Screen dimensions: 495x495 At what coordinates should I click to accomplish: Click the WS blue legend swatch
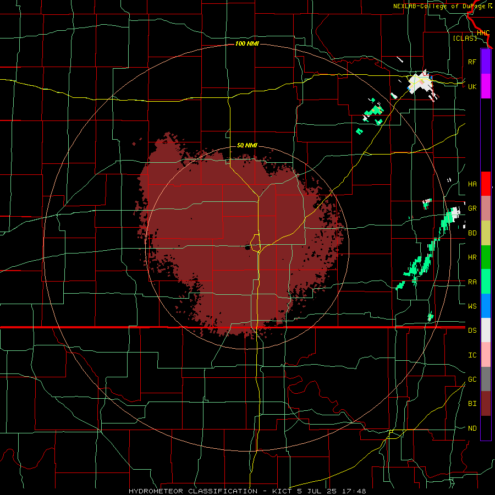pos(486,306)
